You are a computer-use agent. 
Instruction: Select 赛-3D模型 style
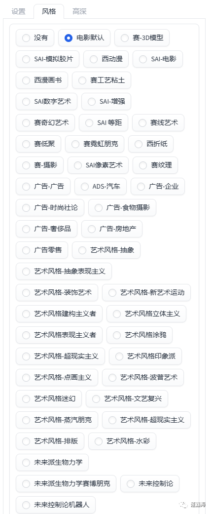coord(142,38)
